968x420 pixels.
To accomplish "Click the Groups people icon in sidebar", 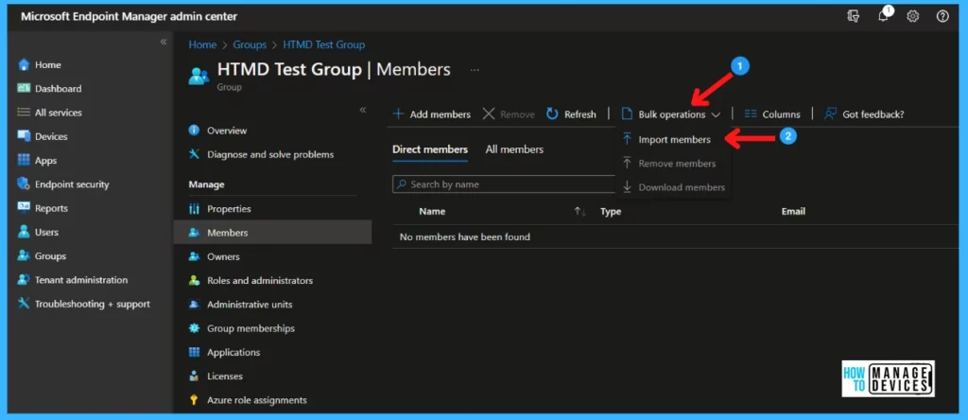I will coord(24,255).
